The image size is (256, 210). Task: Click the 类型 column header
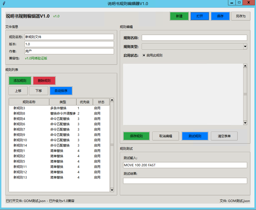[x=63, y=102]
